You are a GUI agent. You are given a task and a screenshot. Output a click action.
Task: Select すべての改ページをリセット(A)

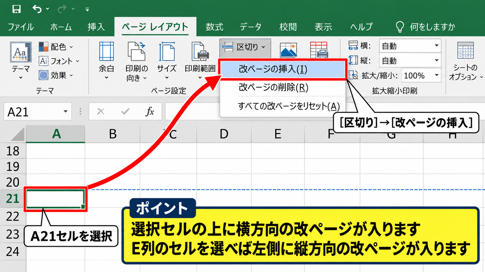[x=283, y=106]
